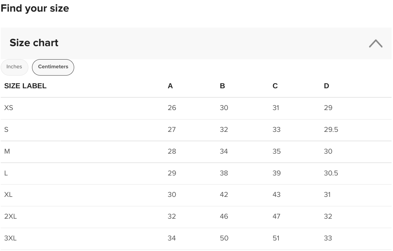Select the XL size row label

coord(8,195)
